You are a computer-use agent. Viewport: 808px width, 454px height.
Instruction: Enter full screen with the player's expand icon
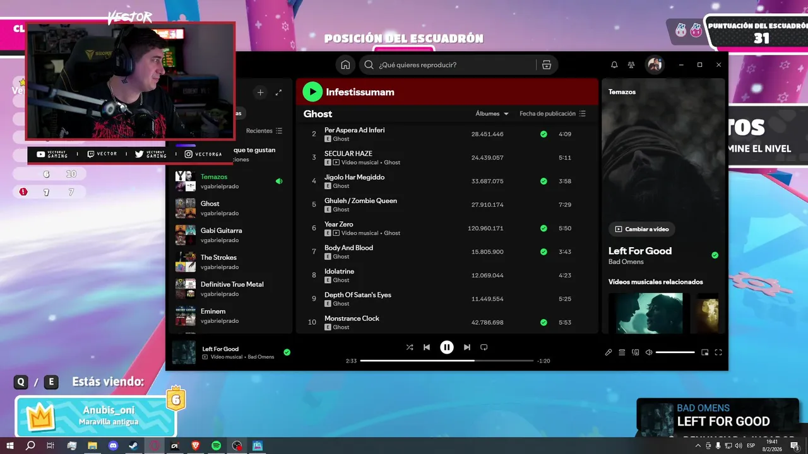pos(718,352)
